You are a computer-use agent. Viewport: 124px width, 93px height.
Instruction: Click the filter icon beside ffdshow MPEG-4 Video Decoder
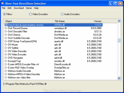(6, 74)
